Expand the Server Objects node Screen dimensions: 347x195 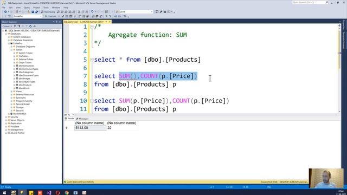tap(6, 120)
